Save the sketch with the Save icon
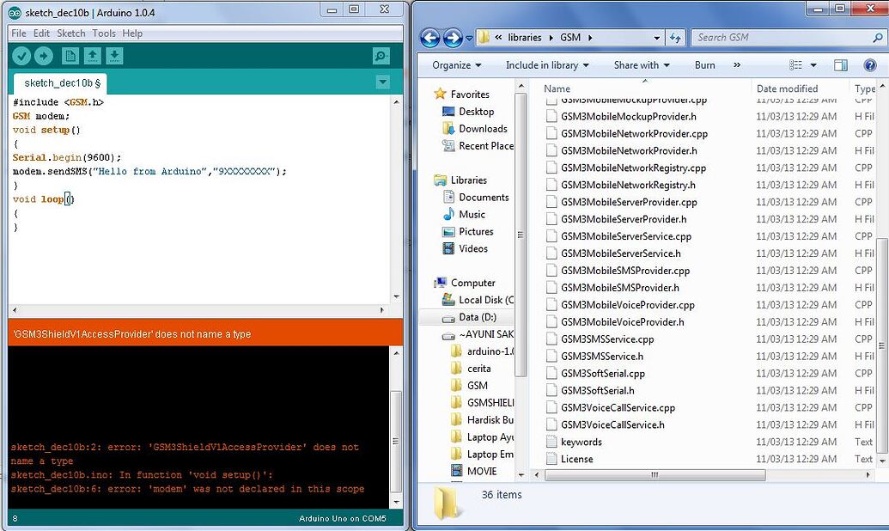This screenshot has width=889, height=531. pos(115,55)
